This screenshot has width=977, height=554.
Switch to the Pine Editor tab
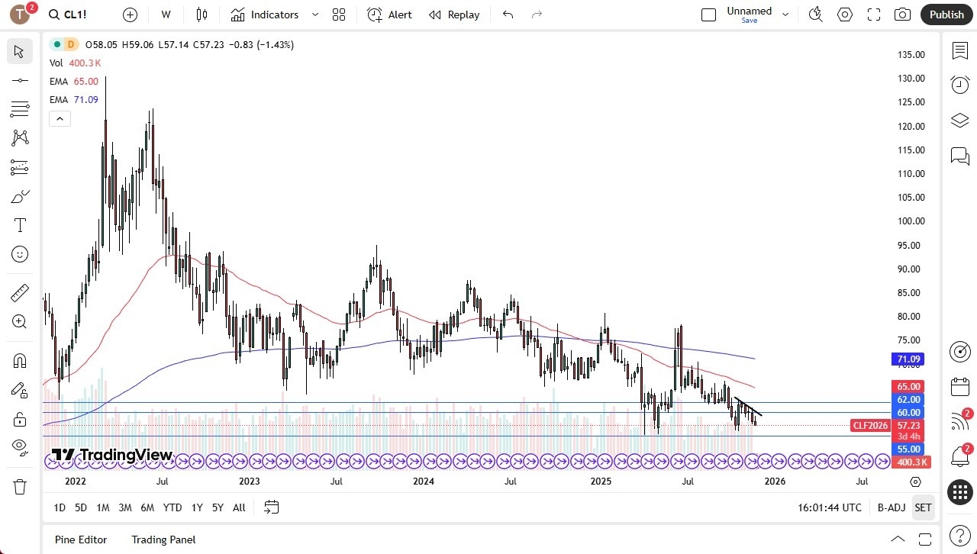pos(80,540)
